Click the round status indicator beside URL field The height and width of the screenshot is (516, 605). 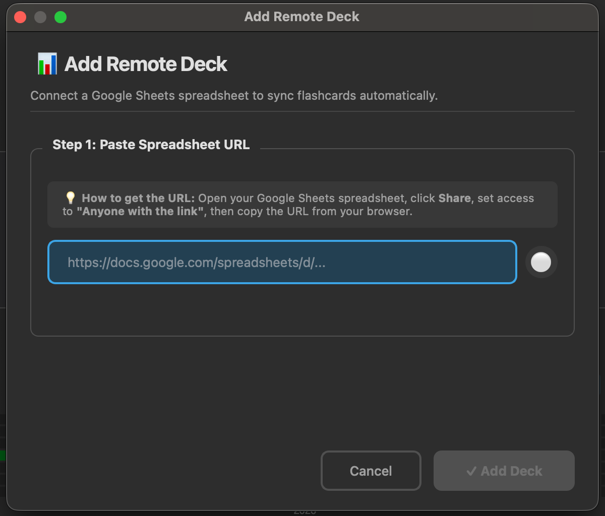541,262
